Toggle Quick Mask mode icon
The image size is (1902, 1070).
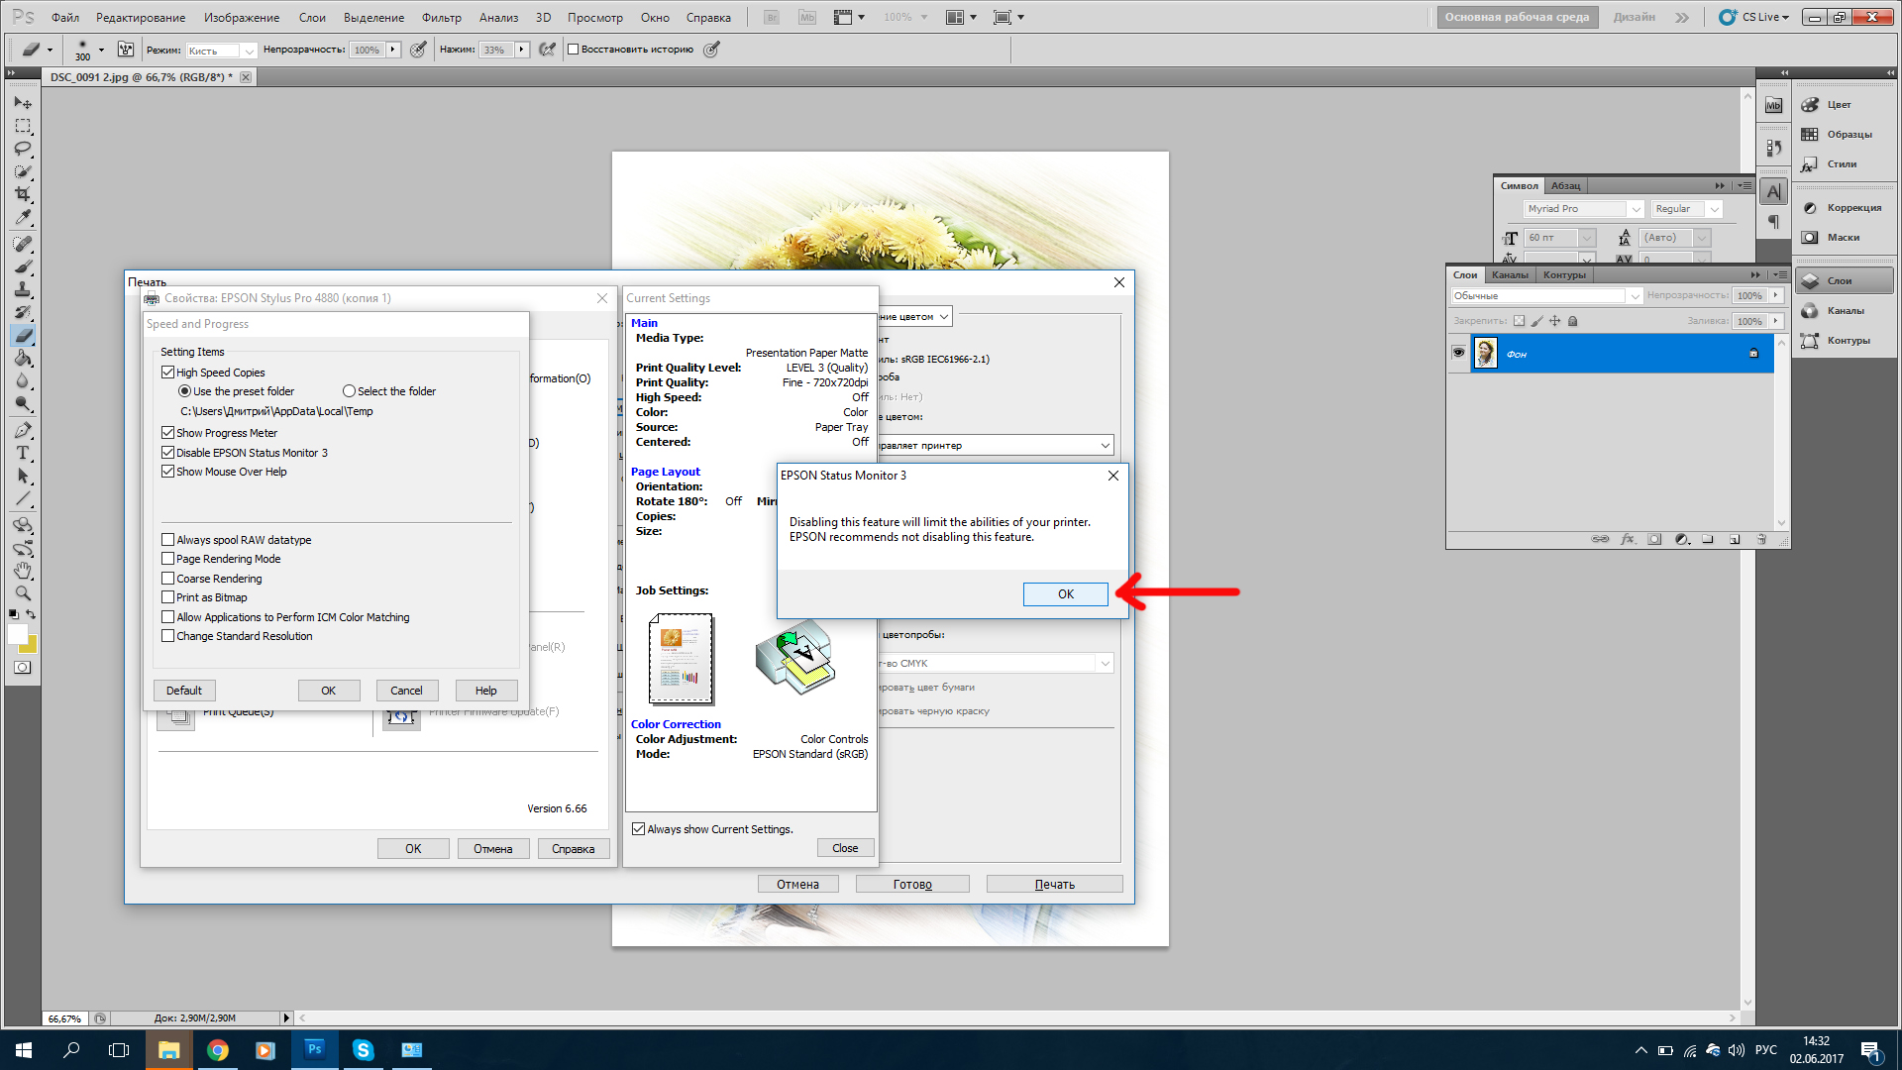pos(23,668)
